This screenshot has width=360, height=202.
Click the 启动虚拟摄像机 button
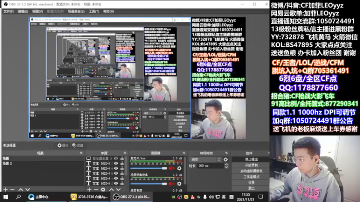click(251, 171)
